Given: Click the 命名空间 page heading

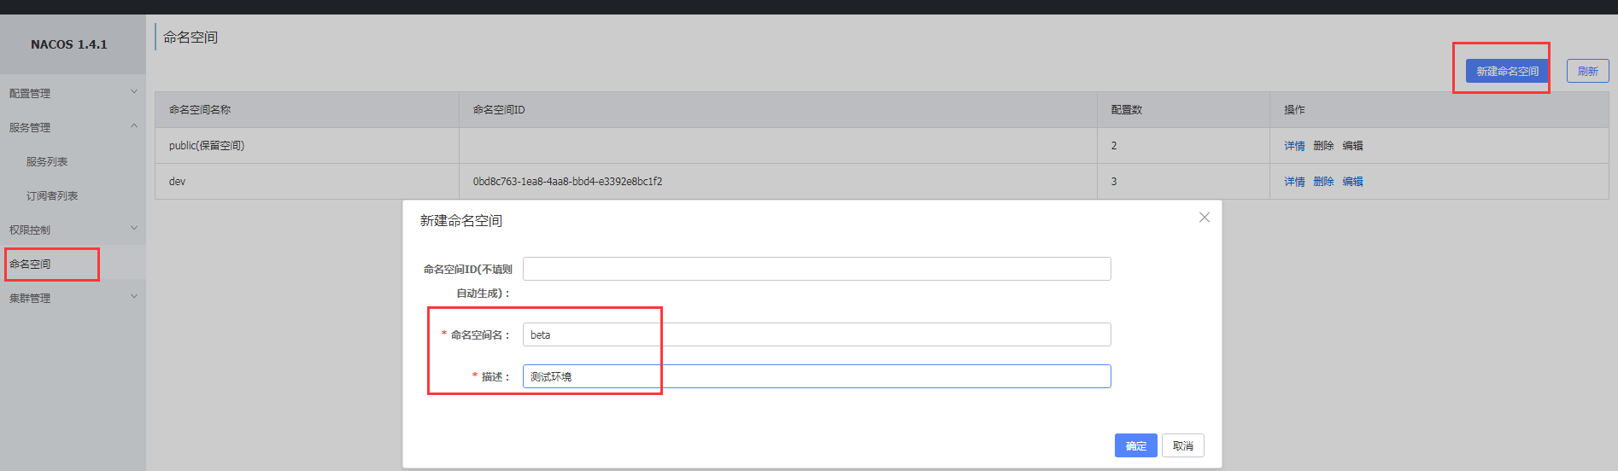Looking at the screenshot, I should (x=191, y=38).
